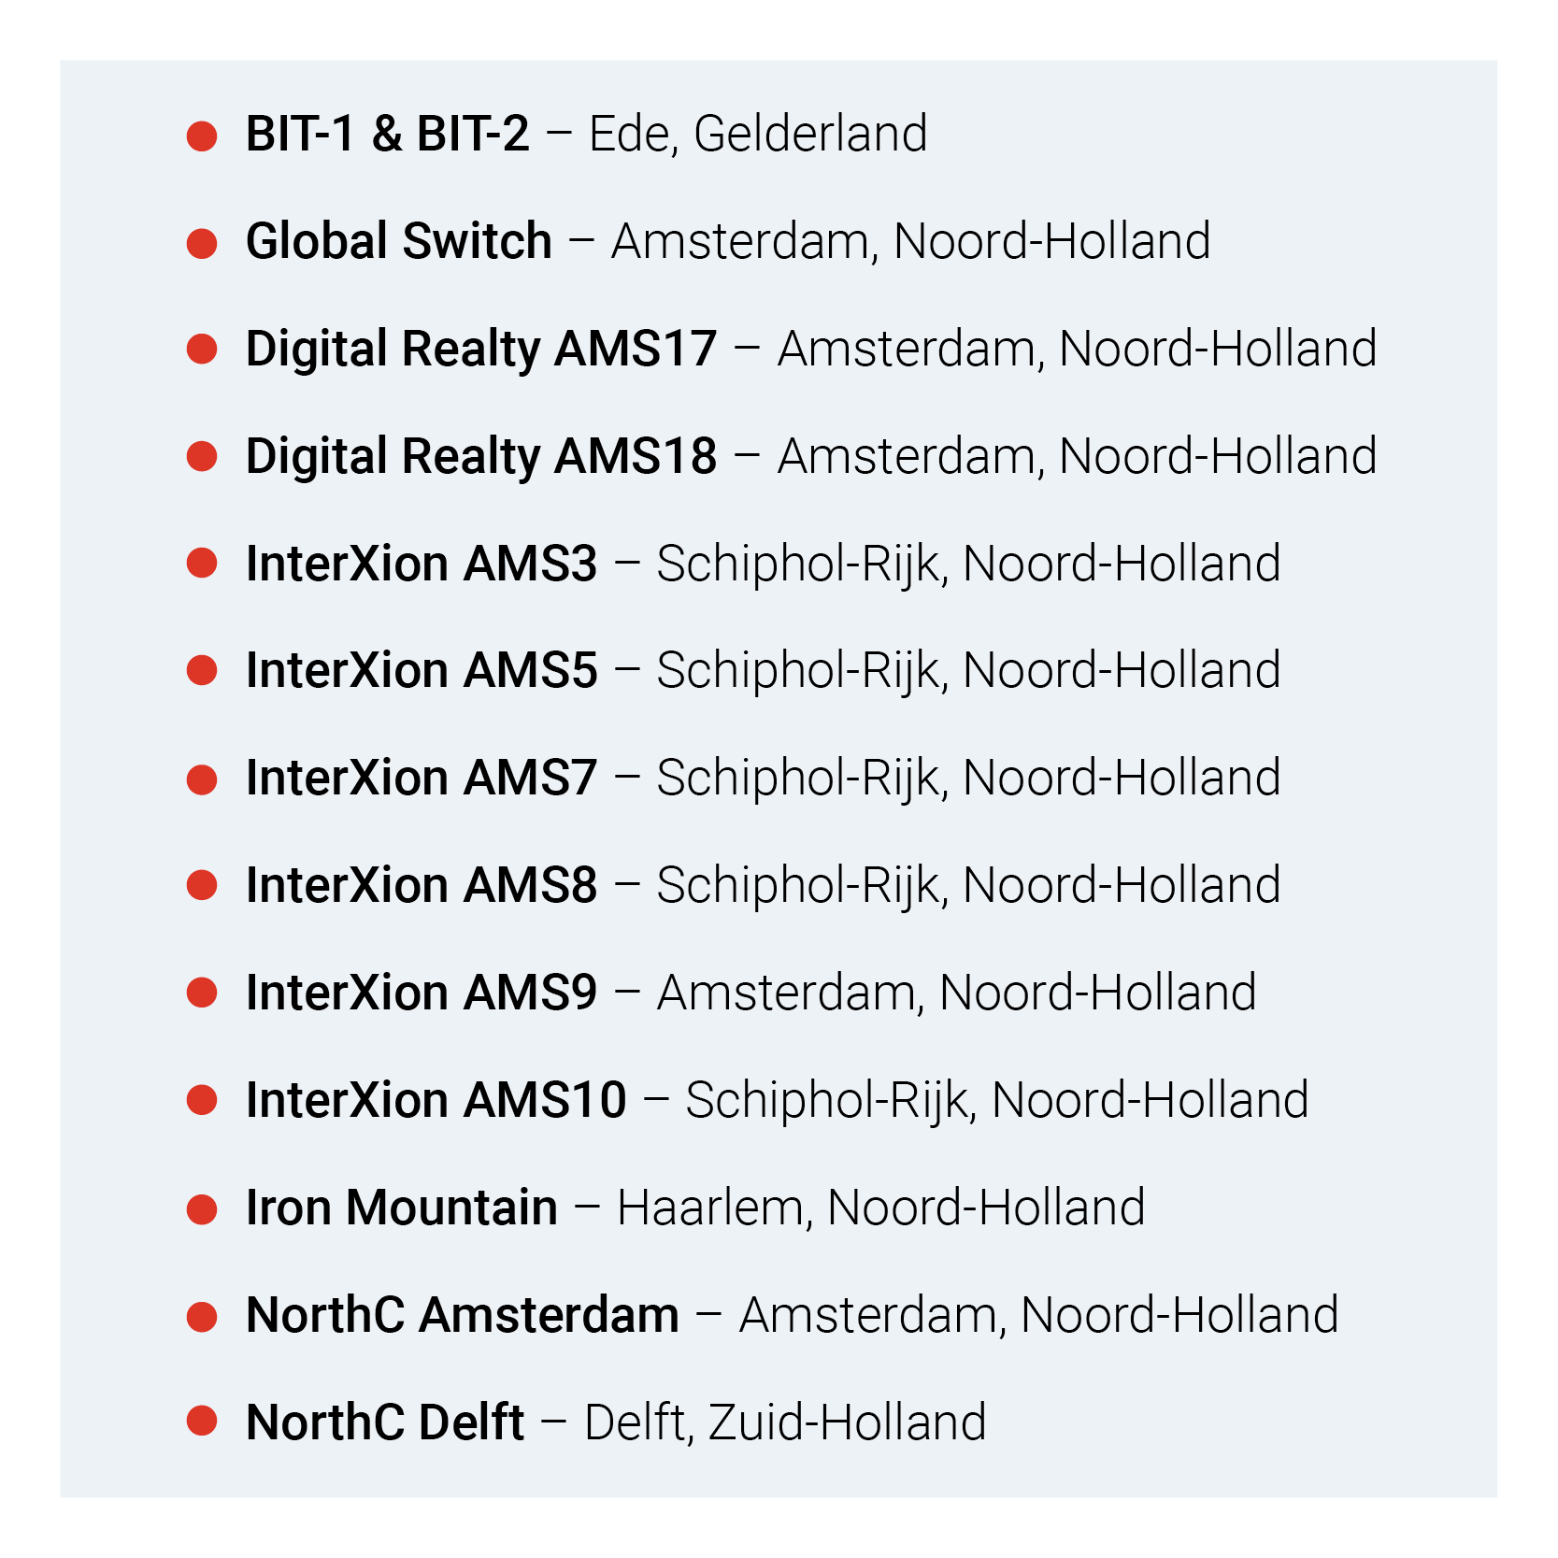Select the InterXion AMS10 name
This screenshot has height=1558, width=1558.
point(436,1100)
